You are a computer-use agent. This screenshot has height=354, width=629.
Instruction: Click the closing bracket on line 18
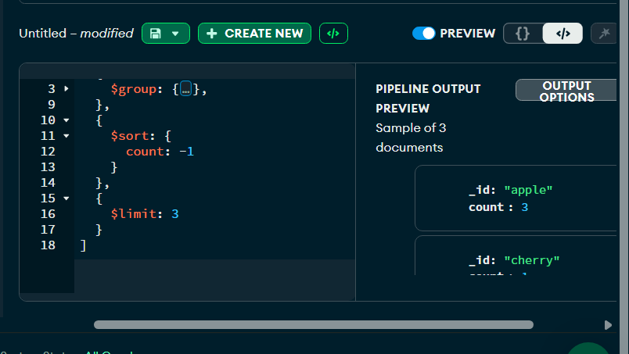pos(83,245)
